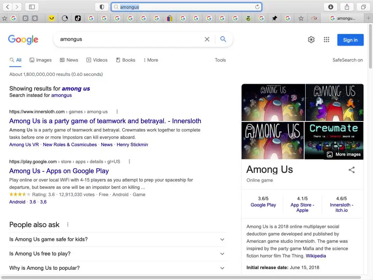Screen dimensions: 373x280
Task: Open the News sitelink under Innersloth result
Action: (107, 144)
